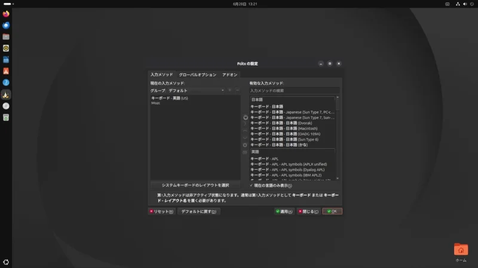
Task: Click the remove group minus icon
Action: (237, 91)
